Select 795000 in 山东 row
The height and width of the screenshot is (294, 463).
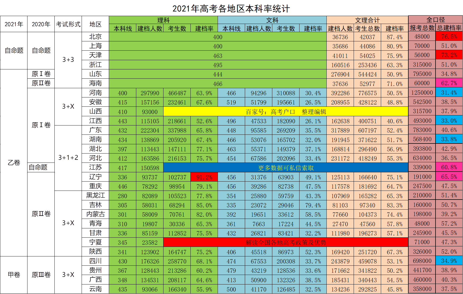pos(422,74)
